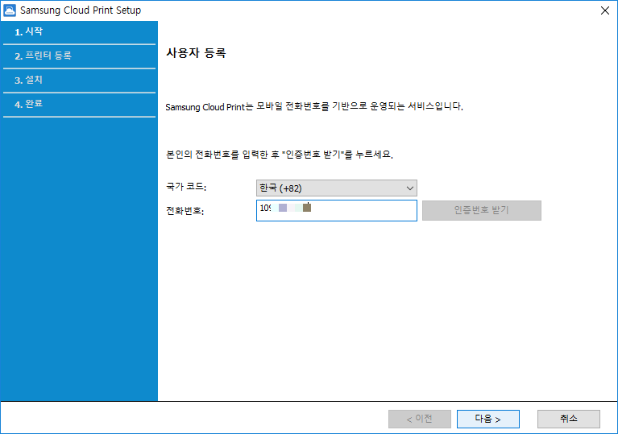Open the 국가 코드 country dropdown
The height and width of the screenshot is (434, 618).
[x=337, y=188]
